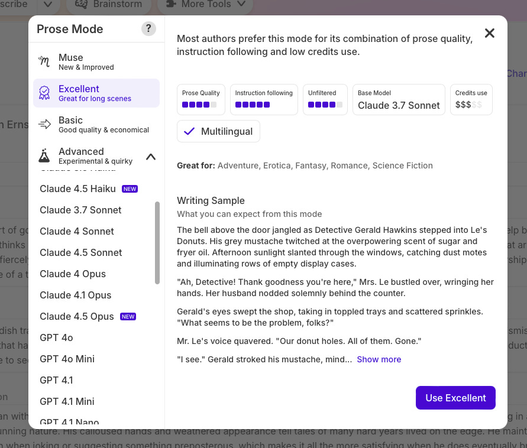Choose GPT 4.1 Mini model
The height and width of the screenshot is (448, 527).
(x=67, y=401)
